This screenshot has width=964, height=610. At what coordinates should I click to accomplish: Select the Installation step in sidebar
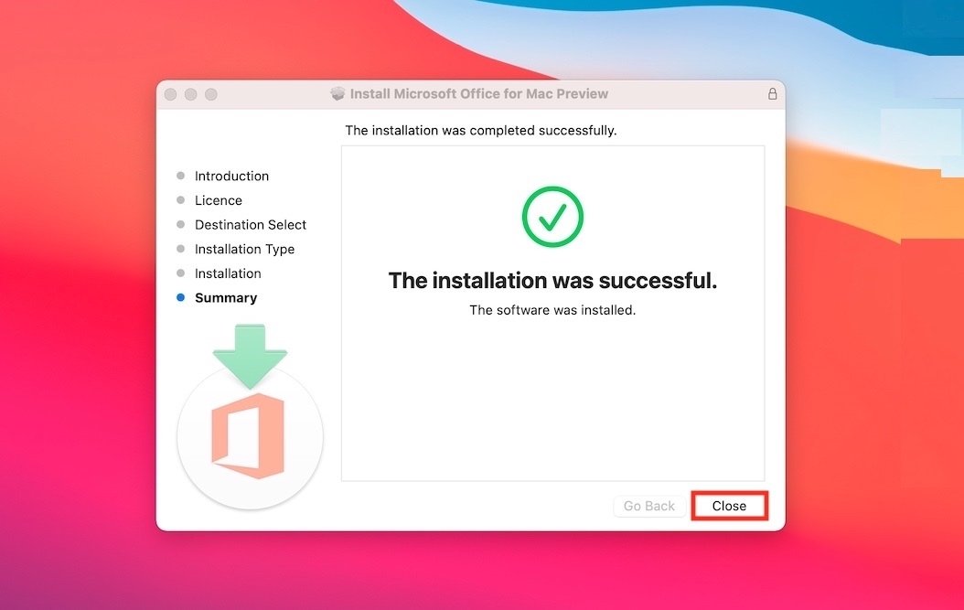(228, 273)
